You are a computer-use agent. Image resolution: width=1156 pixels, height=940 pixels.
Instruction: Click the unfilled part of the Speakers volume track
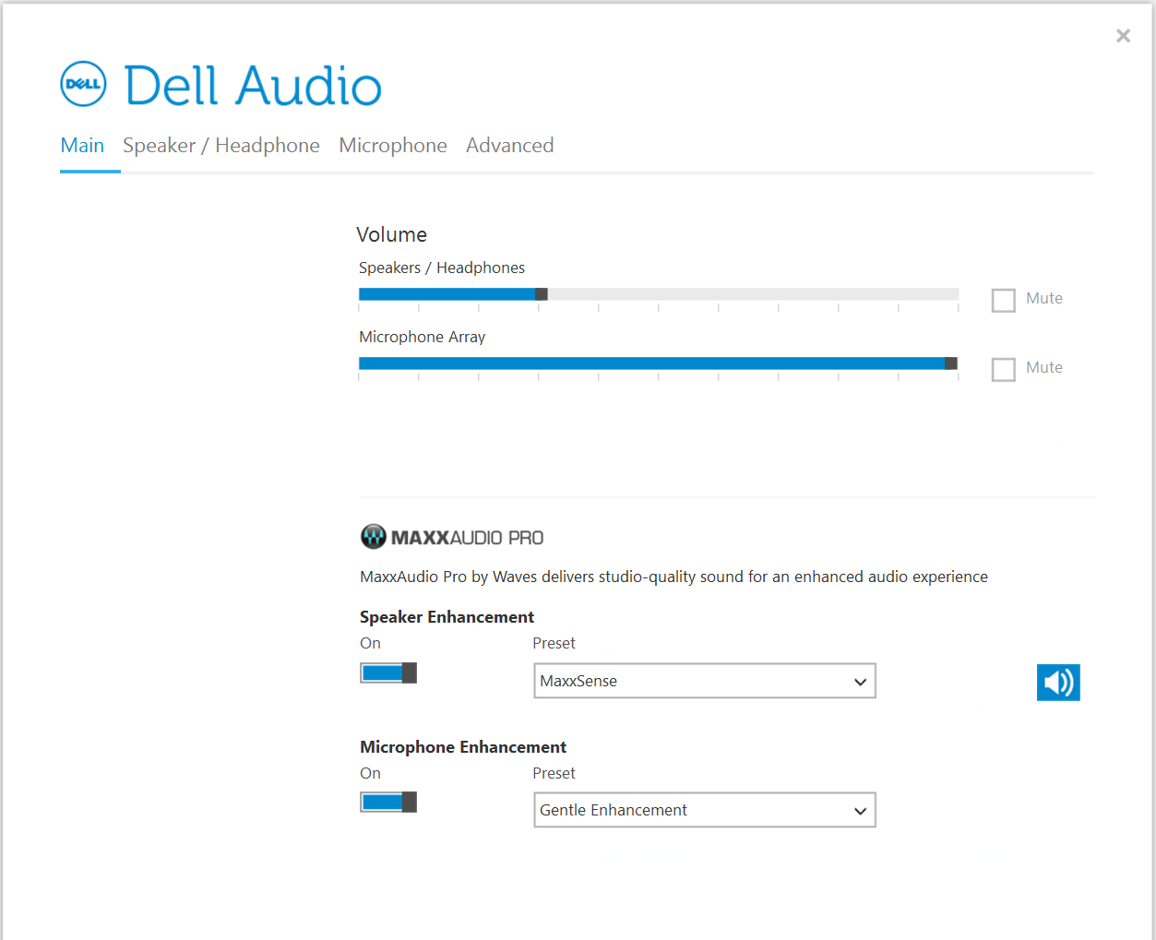(x=753, y=294)
